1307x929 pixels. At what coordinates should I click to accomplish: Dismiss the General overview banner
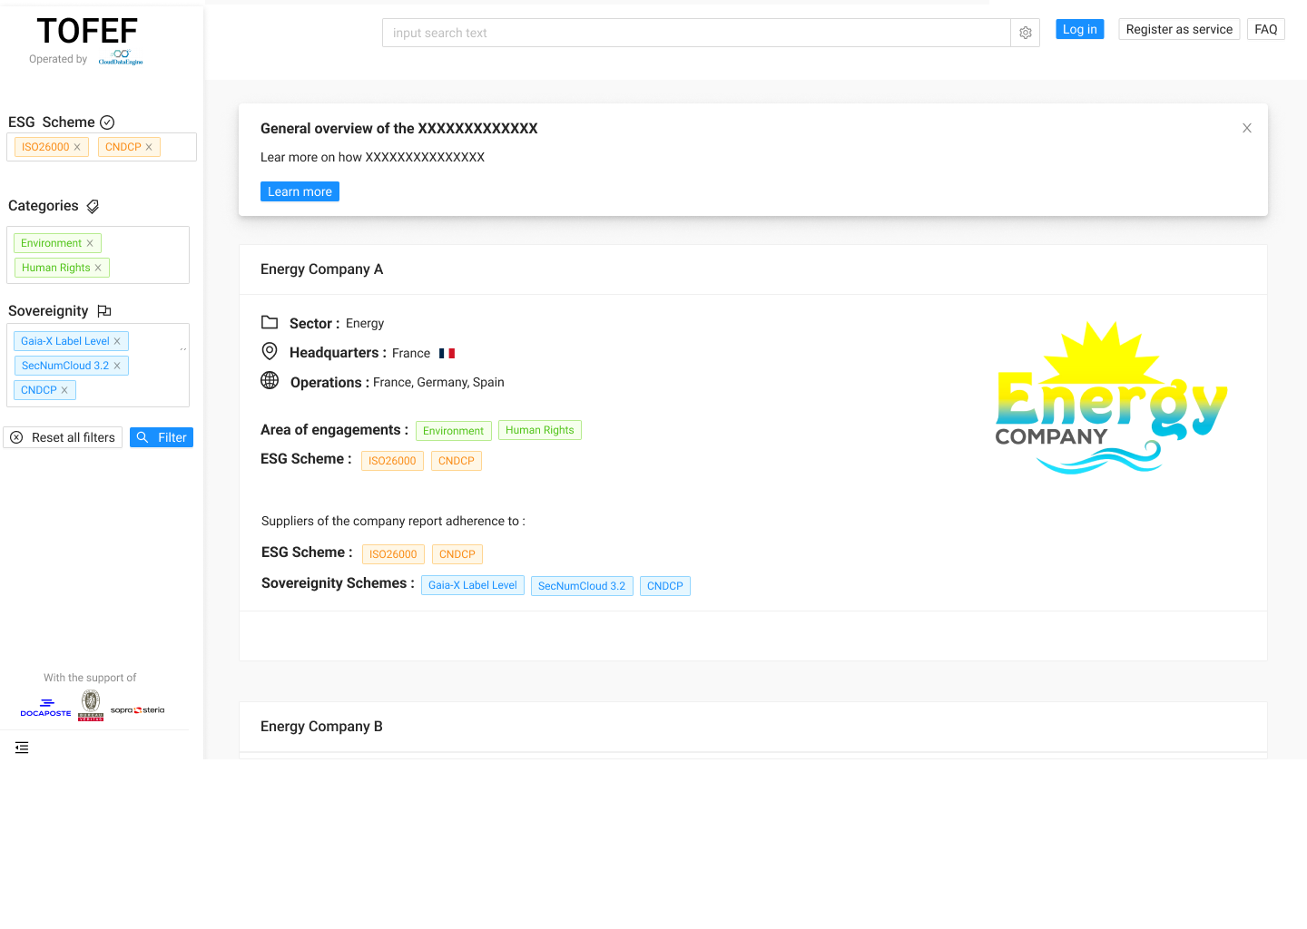pos(1246,128)
